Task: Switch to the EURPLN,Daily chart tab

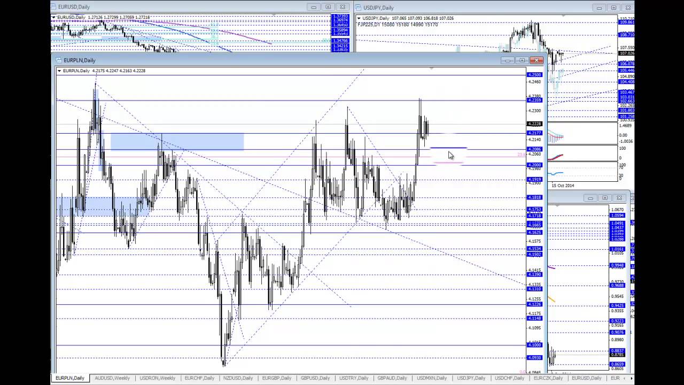Action: click(70, 378)
